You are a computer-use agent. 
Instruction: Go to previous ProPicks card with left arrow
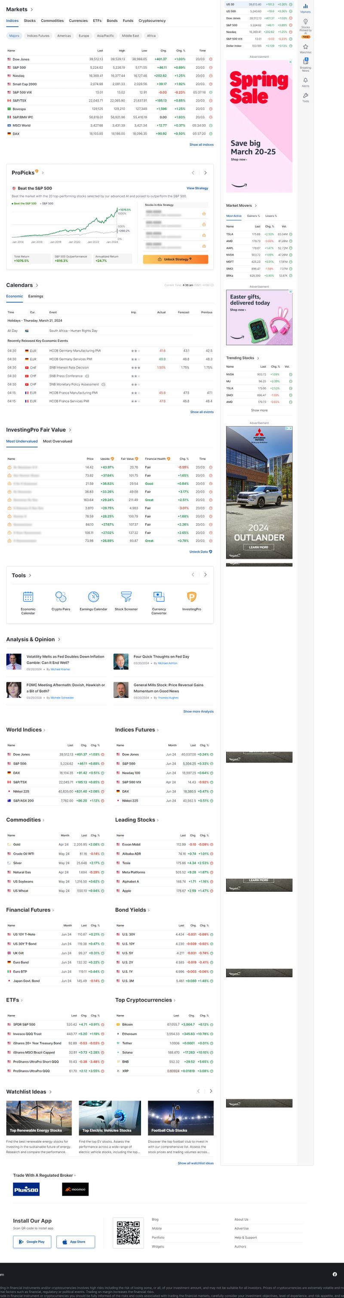193,173
